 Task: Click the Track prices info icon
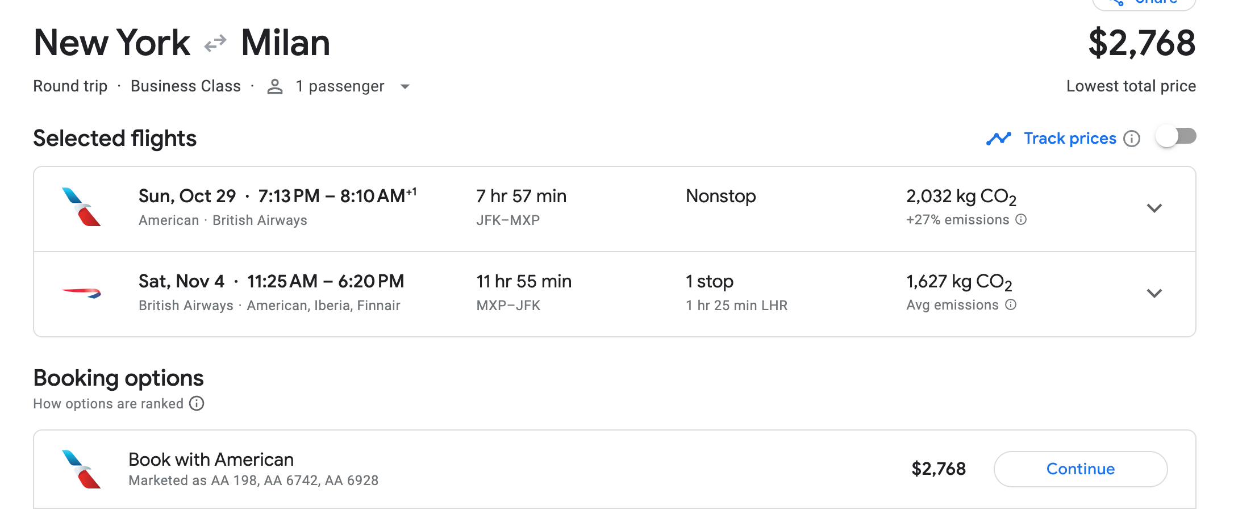[1132, 139]
